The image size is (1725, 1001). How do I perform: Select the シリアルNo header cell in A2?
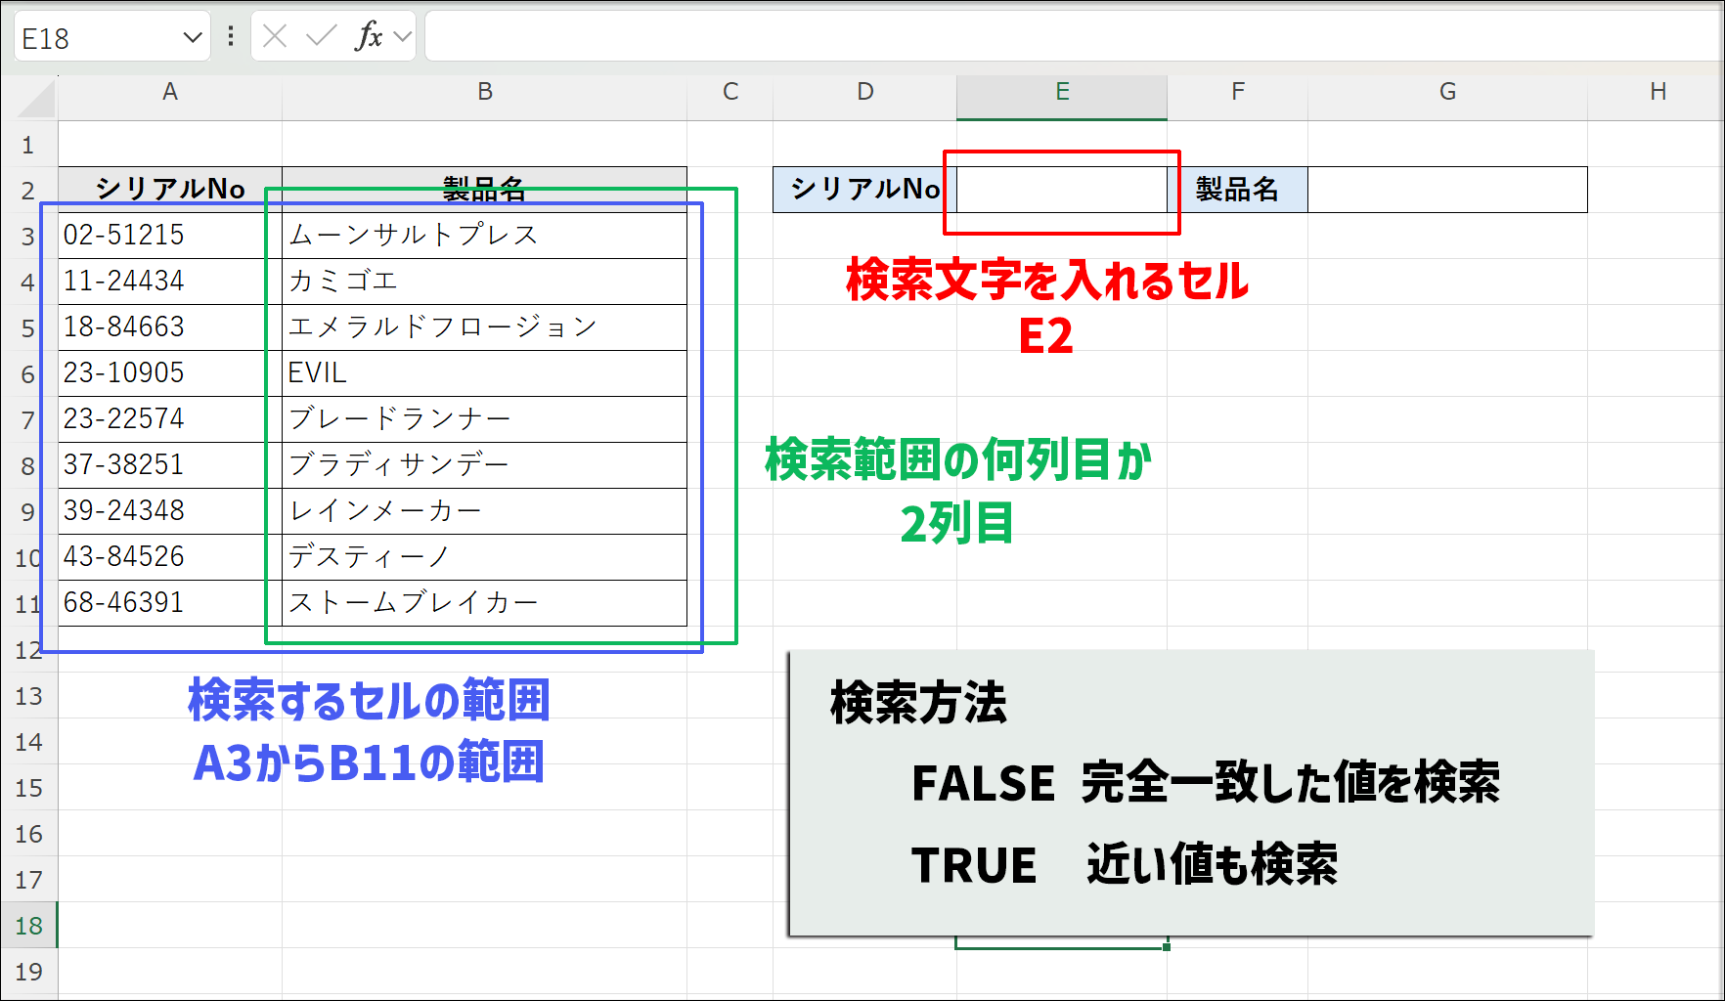(x=169, y=190)
